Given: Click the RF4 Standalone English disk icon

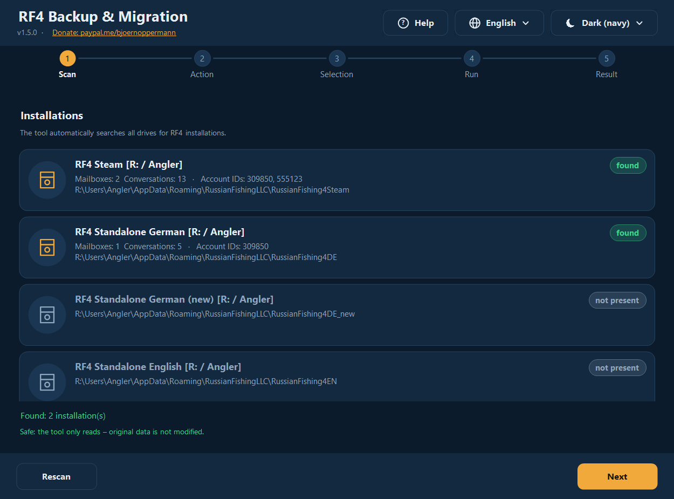Looking at the screenshot, I should (47, 382).
